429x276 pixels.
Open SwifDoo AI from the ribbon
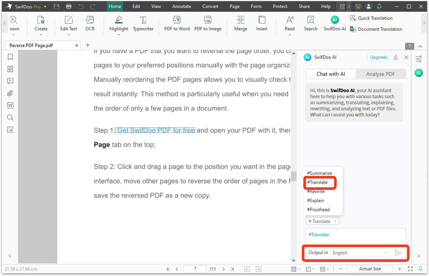[x=334, y=24]
